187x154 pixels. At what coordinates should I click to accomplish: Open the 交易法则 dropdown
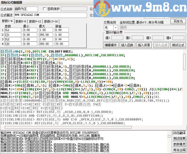(x=115, y=27)
